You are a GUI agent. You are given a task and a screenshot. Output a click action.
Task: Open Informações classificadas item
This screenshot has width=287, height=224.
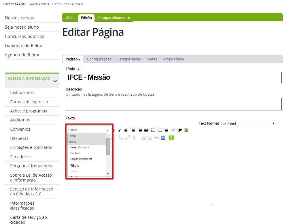click(x=22, y=206)
